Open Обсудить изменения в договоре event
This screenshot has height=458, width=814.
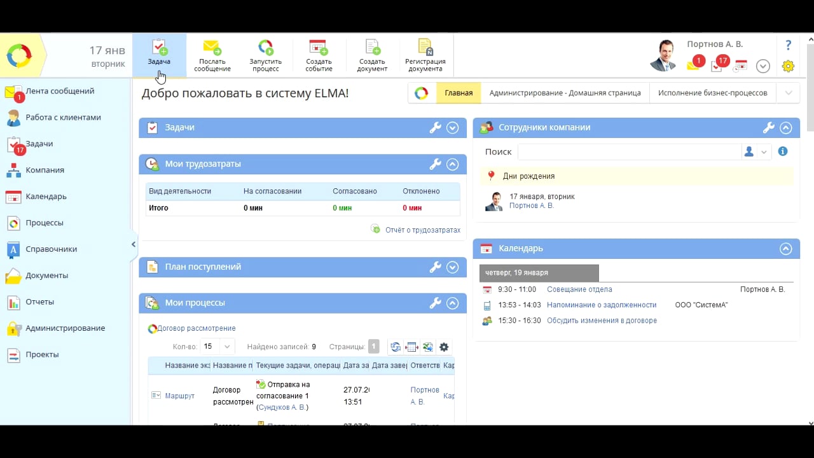pyautogui.click(x=602, y=321)
